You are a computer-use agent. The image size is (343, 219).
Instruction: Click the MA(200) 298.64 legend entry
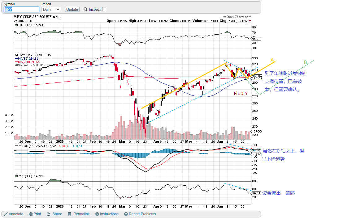(x=27, y=62)
